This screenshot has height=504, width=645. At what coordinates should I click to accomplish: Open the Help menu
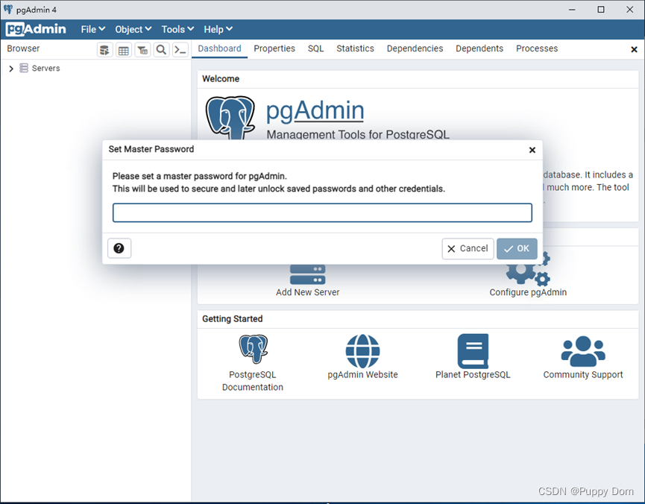point(218,29)
